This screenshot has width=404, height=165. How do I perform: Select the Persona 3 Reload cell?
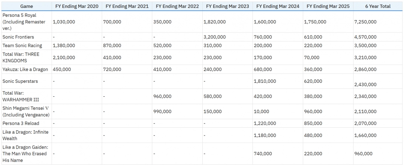[21, 123]
